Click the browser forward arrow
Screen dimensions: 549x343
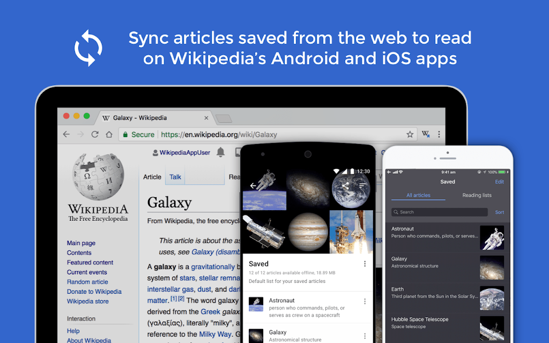80,135
